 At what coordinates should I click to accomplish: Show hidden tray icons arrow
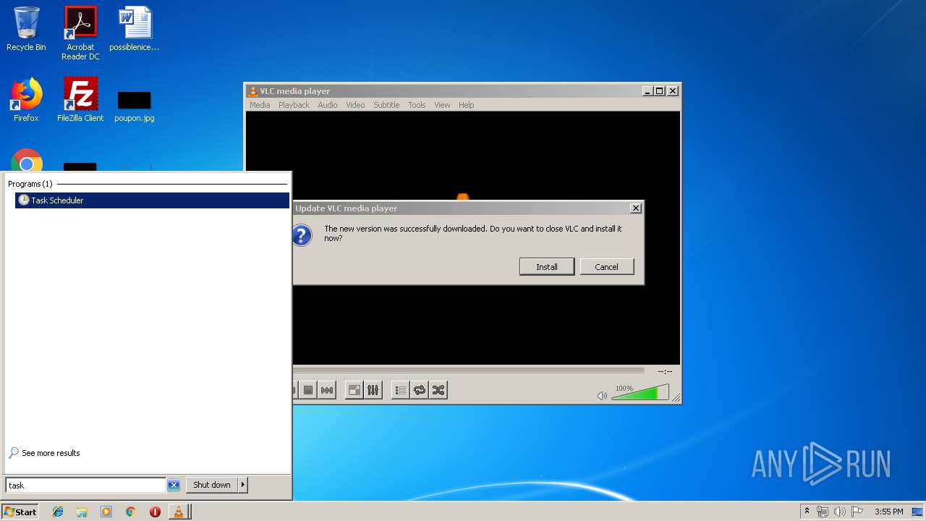[x=807, y=512]
